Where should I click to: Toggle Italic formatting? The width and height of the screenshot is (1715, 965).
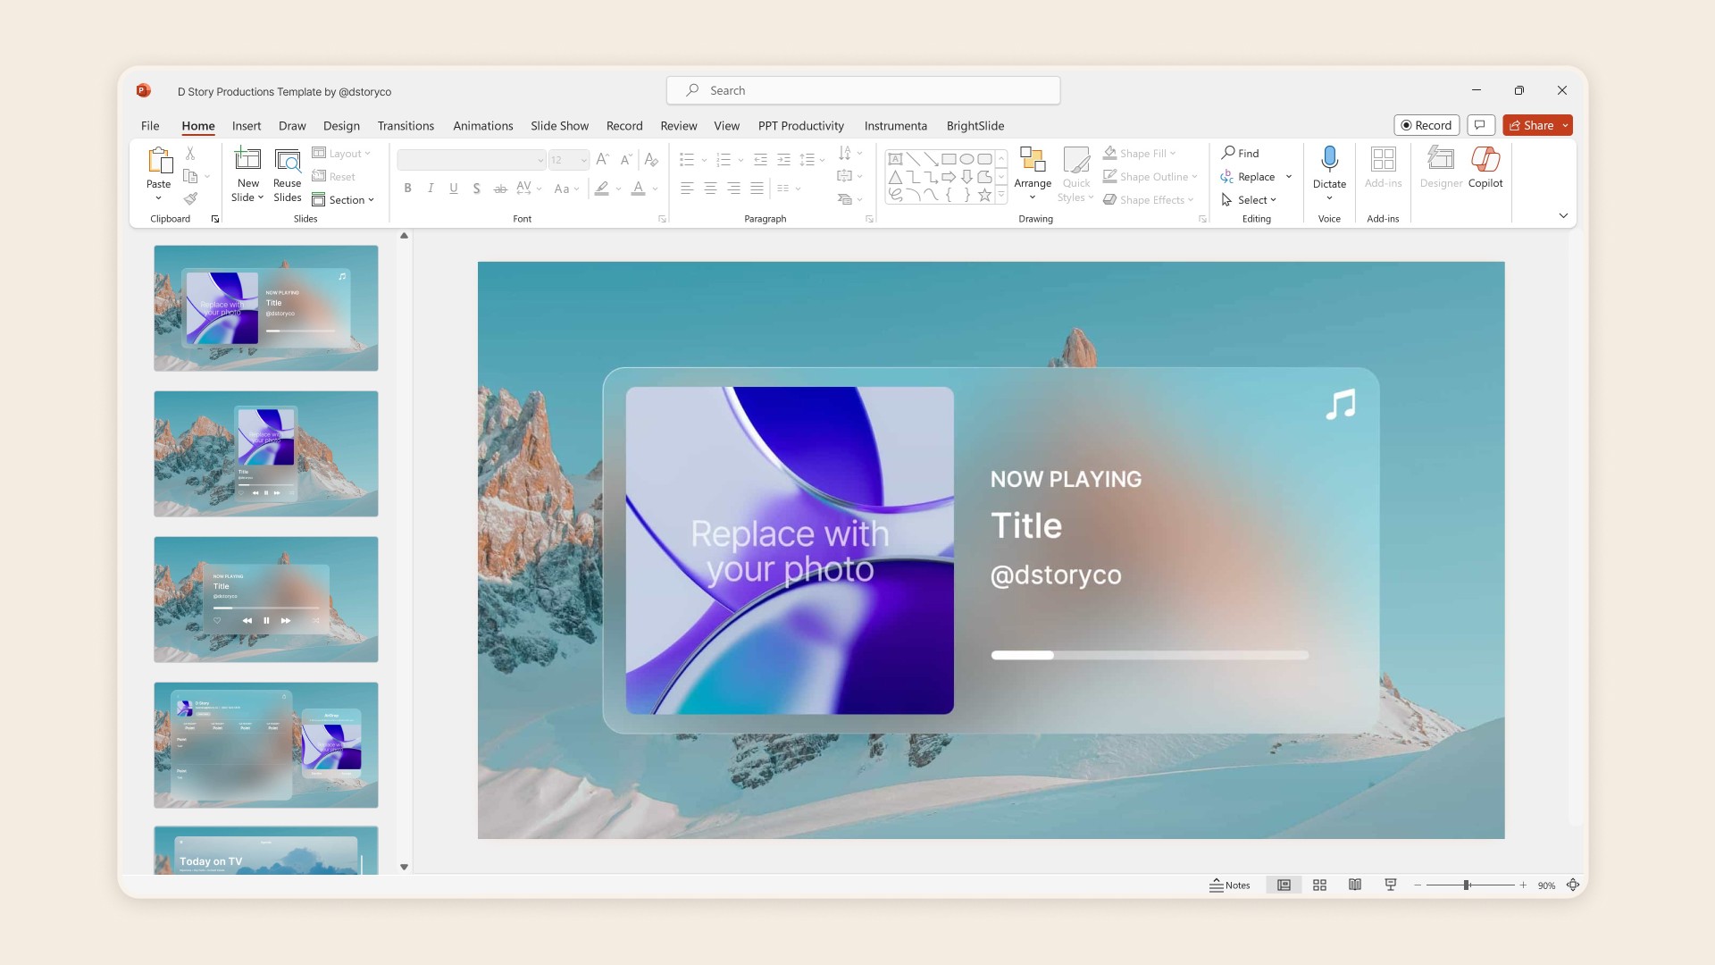click(431, 188)
